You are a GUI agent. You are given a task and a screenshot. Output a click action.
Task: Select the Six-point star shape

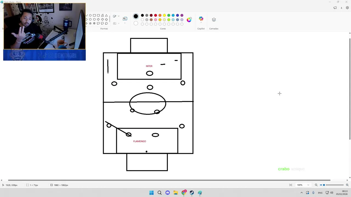[94, 23]
